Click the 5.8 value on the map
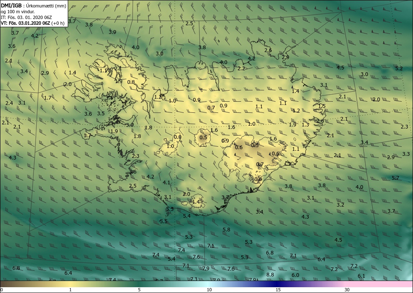 point(226,230)
